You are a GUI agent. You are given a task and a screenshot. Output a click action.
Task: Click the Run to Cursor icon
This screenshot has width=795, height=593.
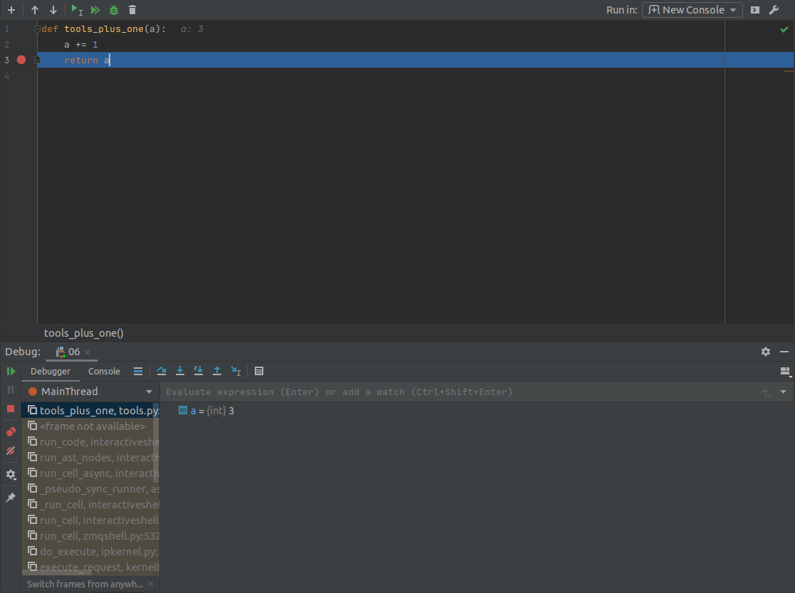click(236, 371)
